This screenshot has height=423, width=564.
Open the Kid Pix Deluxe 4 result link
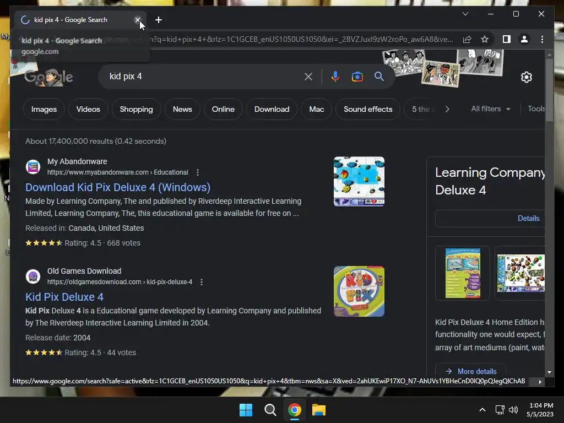[x=64, y=297]
